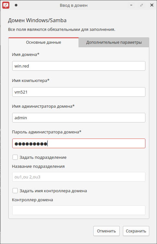Click the round dot pin button in title bar
The width and height of the screenshot is (157, 244).
click(x=16, y=5)
